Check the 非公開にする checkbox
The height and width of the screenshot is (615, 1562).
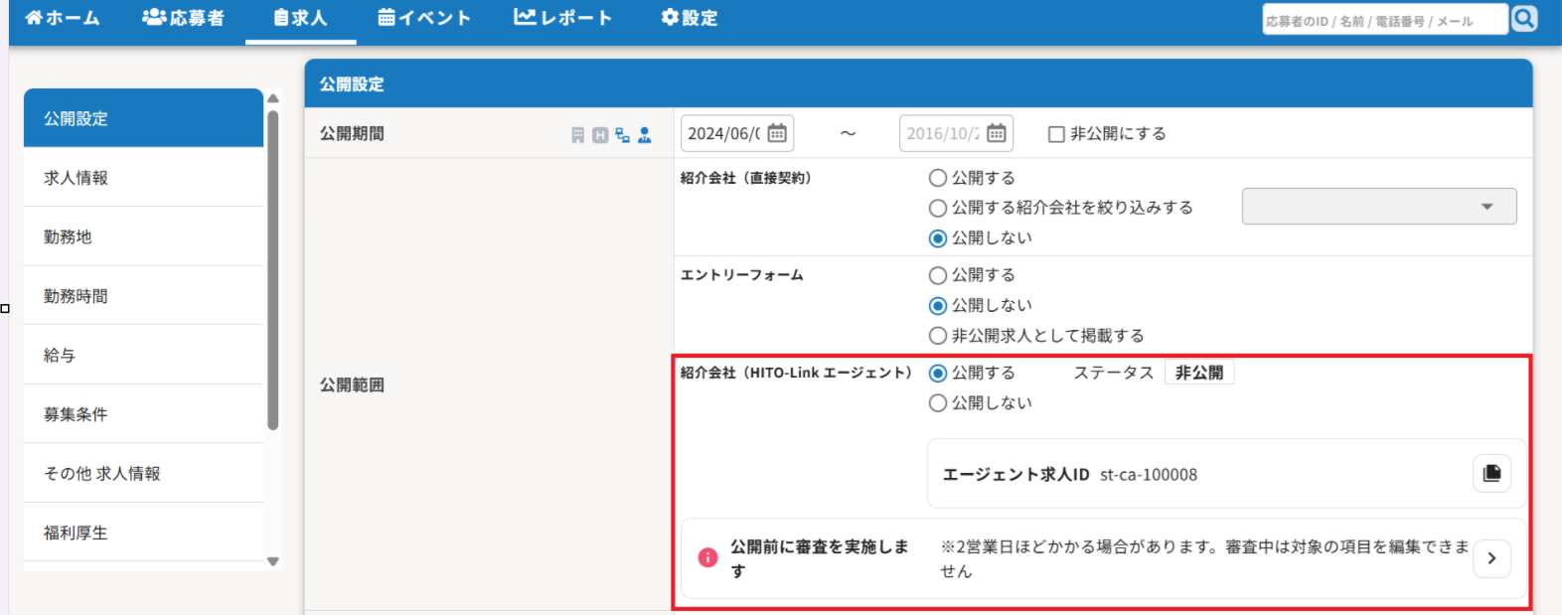(x=1056, y=134)
